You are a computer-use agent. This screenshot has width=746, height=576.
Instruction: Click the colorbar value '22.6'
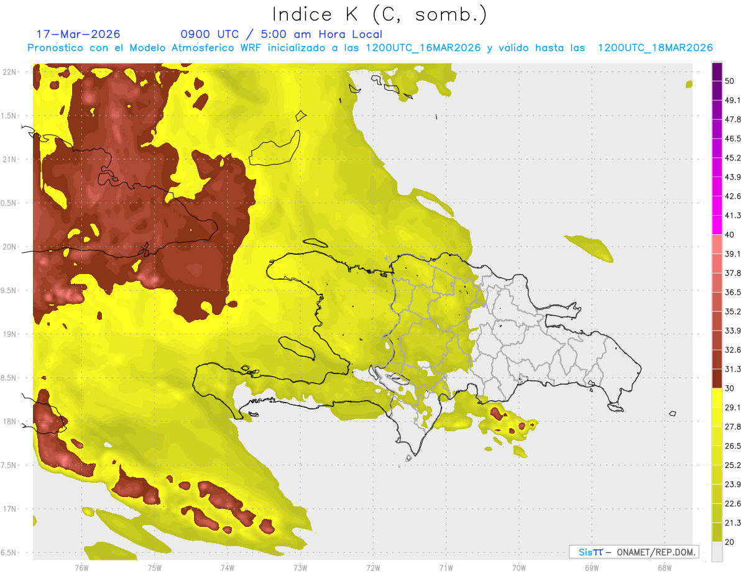[733, 503]
